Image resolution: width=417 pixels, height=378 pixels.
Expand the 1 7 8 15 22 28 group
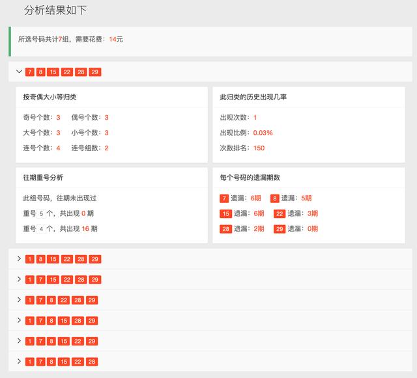(x=20, y=361)
